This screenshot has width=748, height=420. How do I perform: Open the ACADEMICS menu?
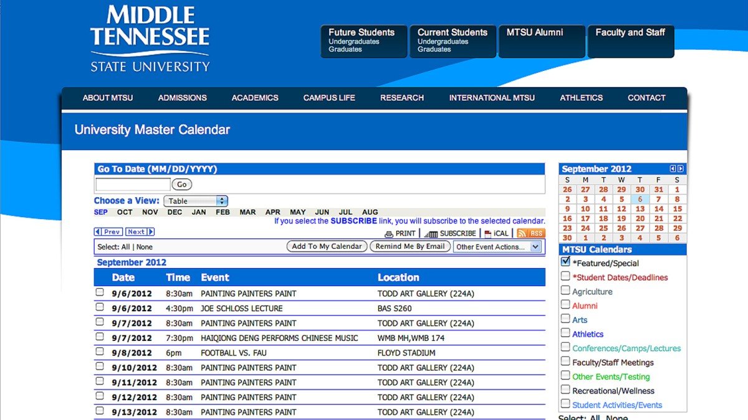255,98
